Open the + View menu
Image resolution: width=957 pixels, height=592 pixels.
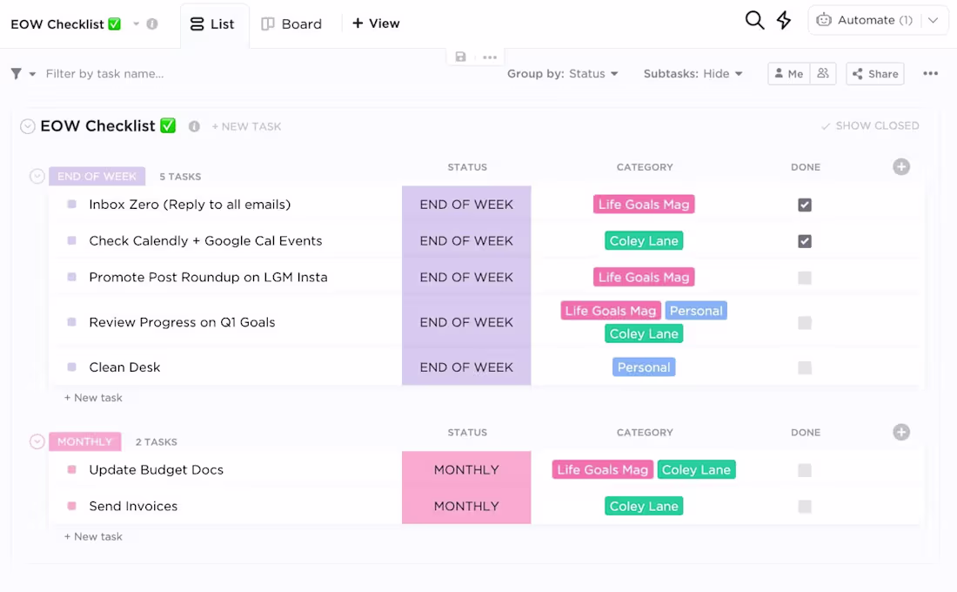(375, 24)
